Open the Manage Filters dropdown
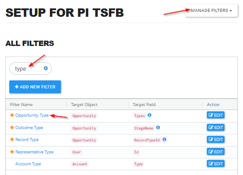This screenshot has width=243, height=175. coord(211,11)
